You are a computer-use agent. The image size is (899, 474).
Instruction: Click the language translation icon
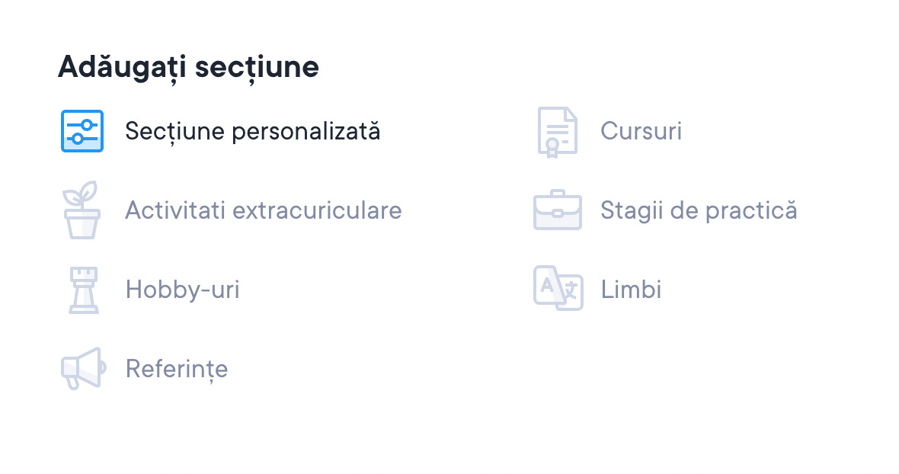click(x=557, y=289)
